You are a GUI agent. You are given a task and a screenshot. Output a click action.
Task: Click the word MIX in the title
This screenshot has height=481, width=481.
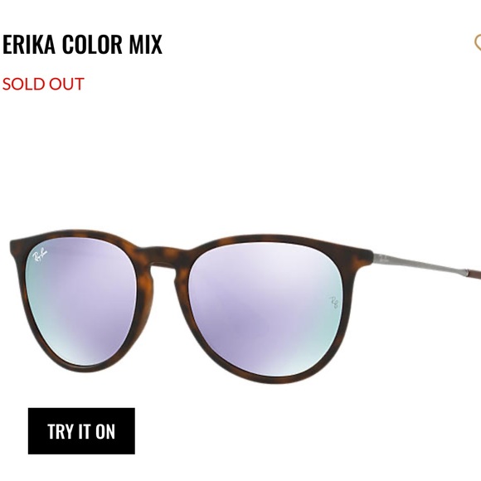(145, 44)
